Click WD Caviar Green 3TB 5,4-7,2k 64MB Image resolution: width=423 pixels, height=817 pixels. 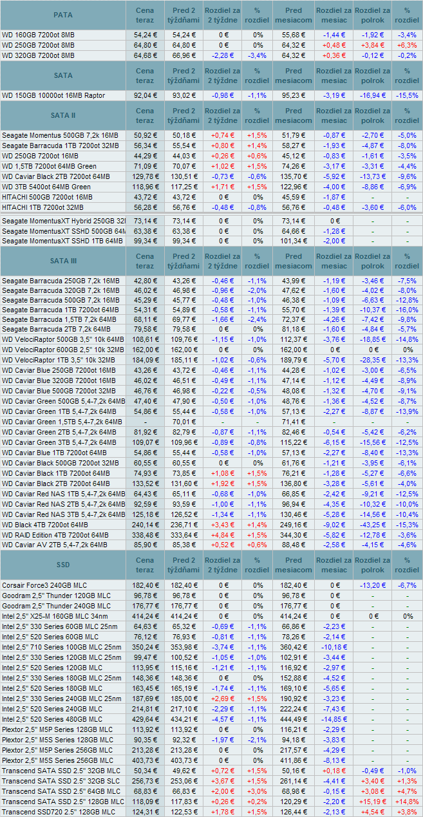click(x=59, y=443)
